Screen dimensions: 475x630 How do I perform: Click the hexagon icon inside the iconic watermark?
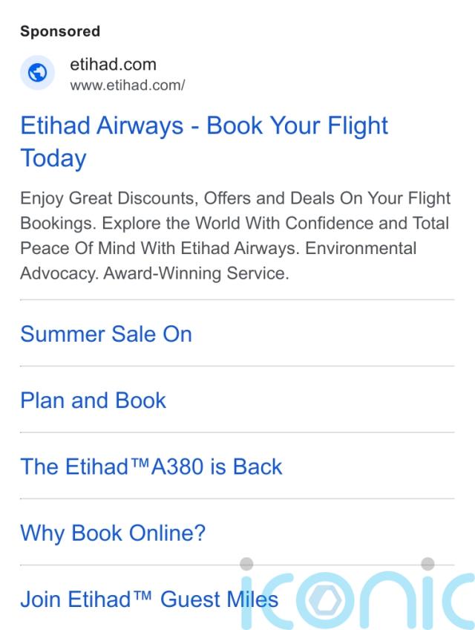pos(326,600)
